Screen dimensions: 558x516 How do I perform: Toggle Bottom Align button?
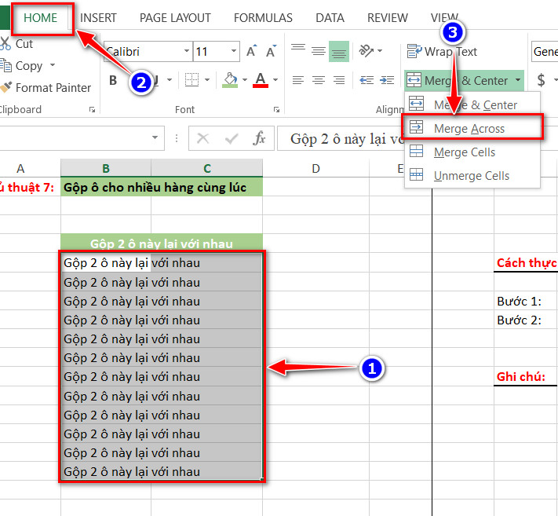(339, 51)
